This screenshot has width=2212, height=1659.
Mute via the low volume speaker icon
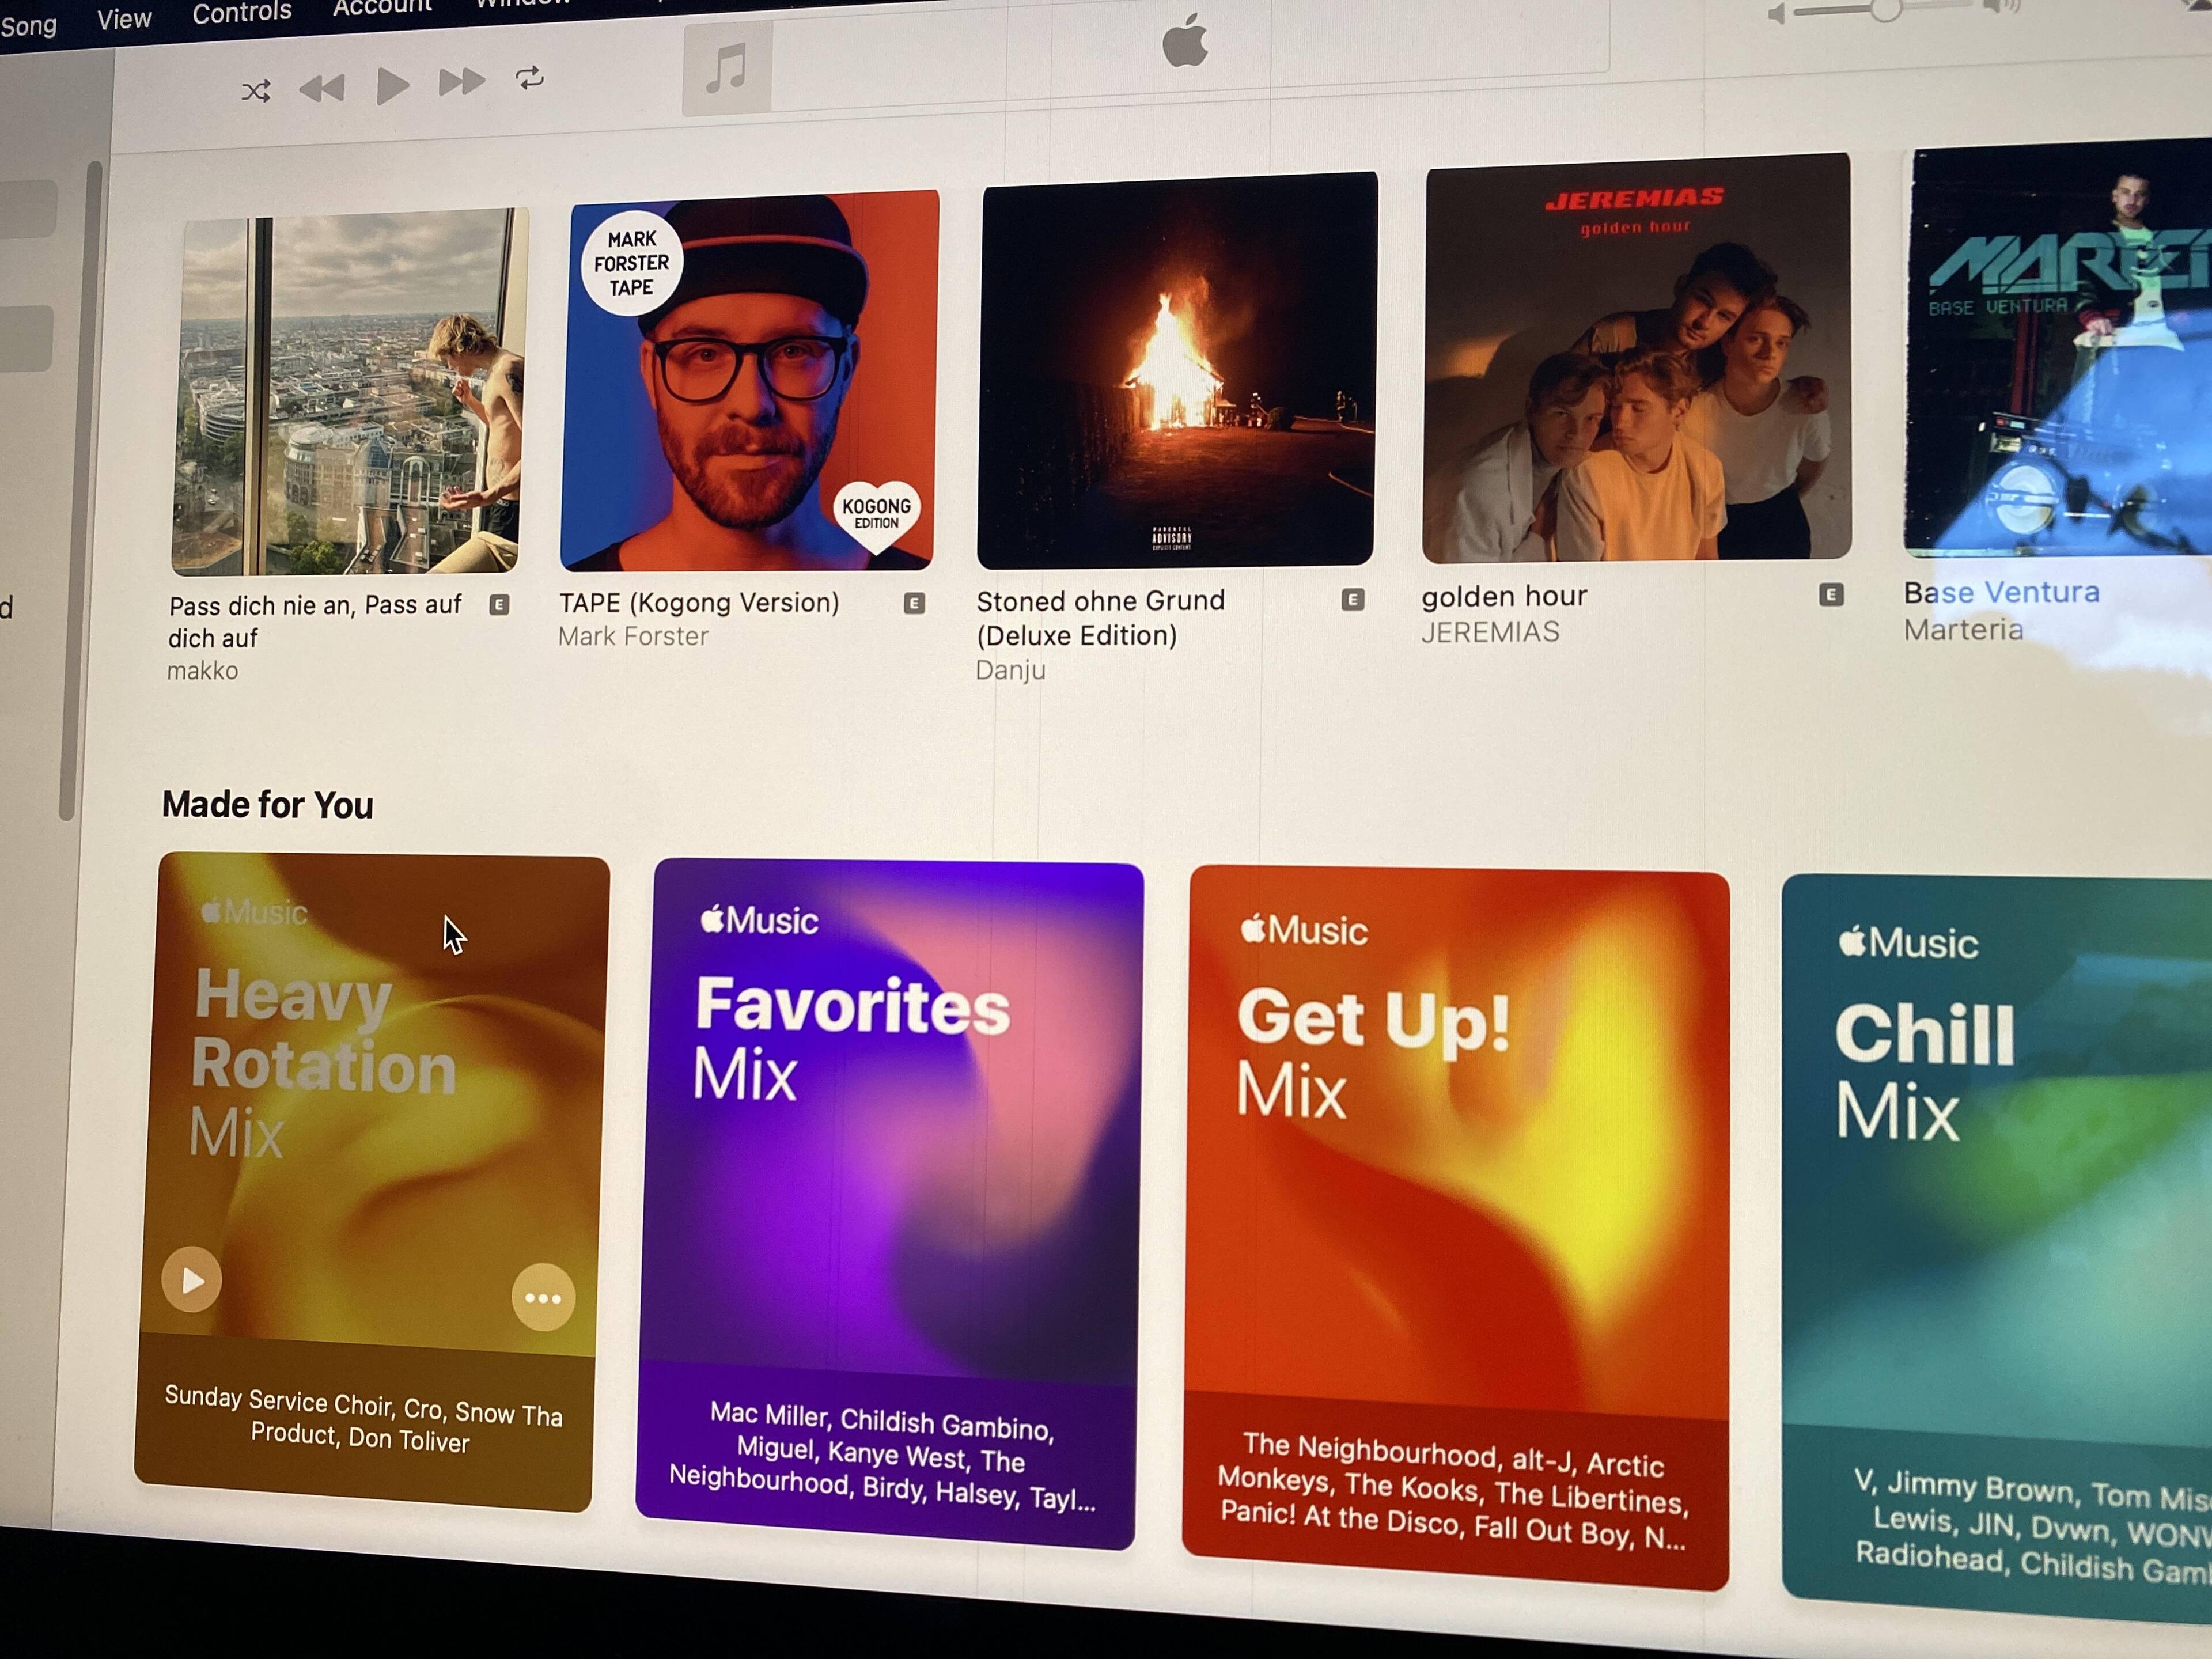click(x=1776, y=15)
